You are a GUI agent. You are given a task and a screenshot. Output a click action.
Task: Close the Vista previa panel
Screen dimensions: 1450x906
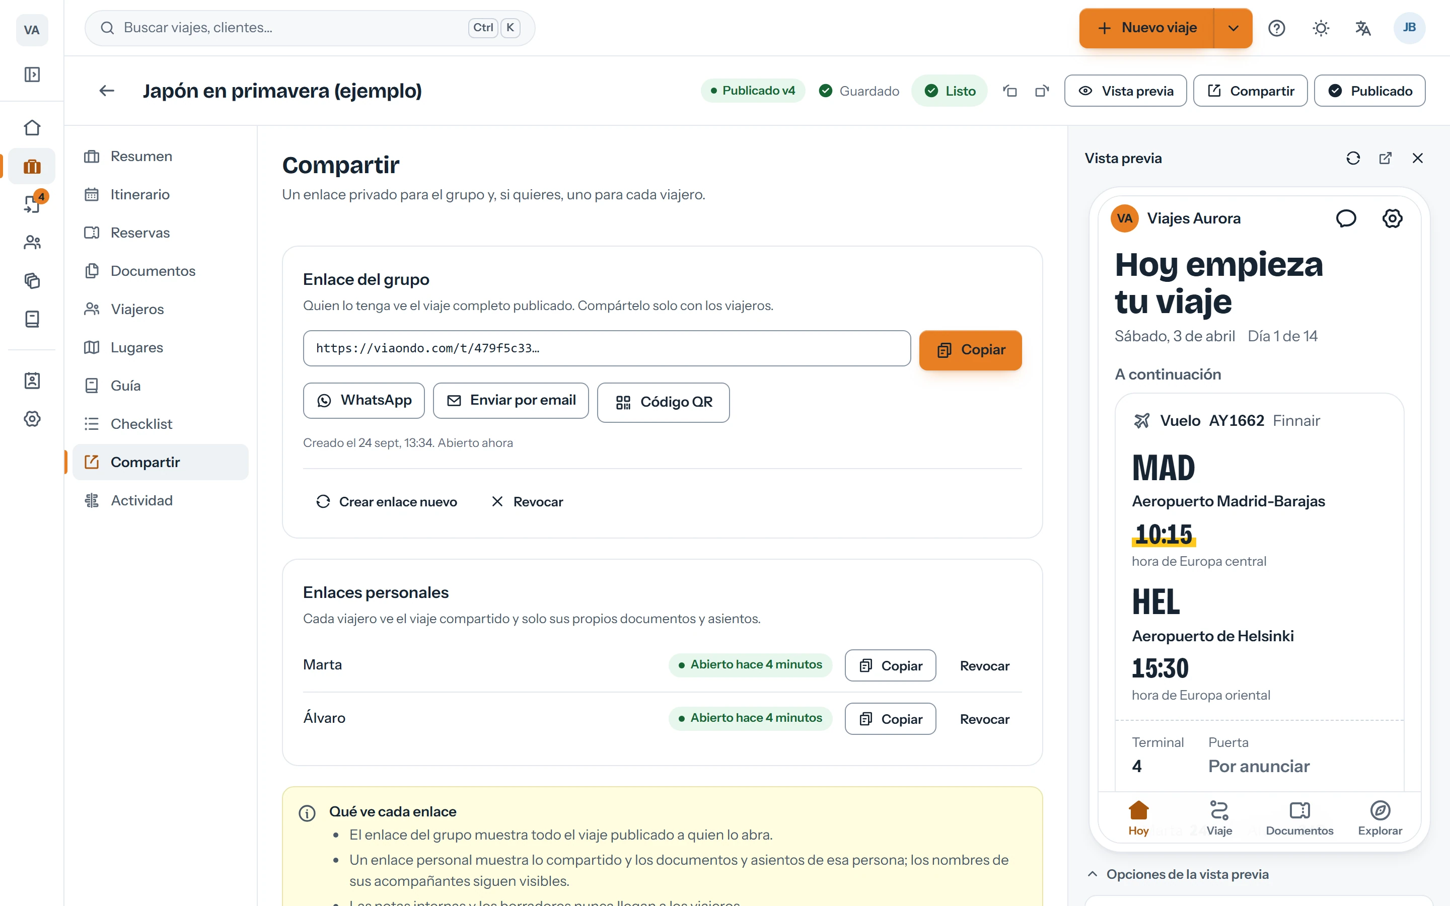(1418, 158)
